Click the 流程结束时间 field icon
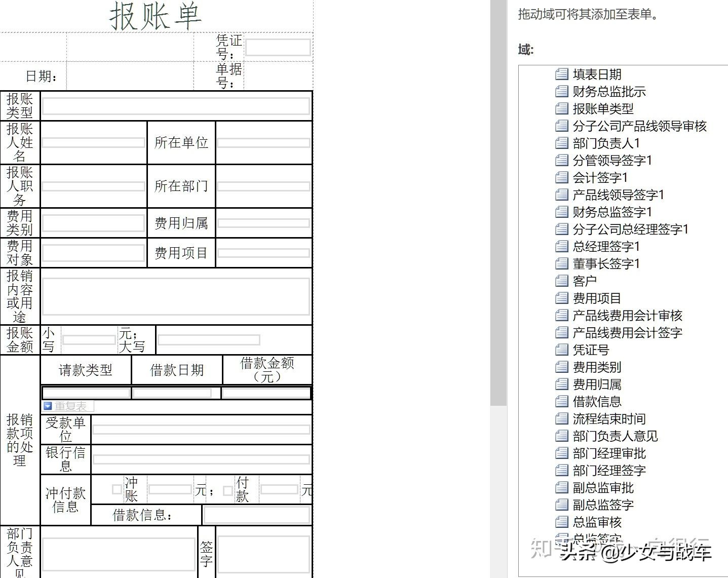Image resolution: width=728 pixels, height=578 pixels. coord(562,418)
